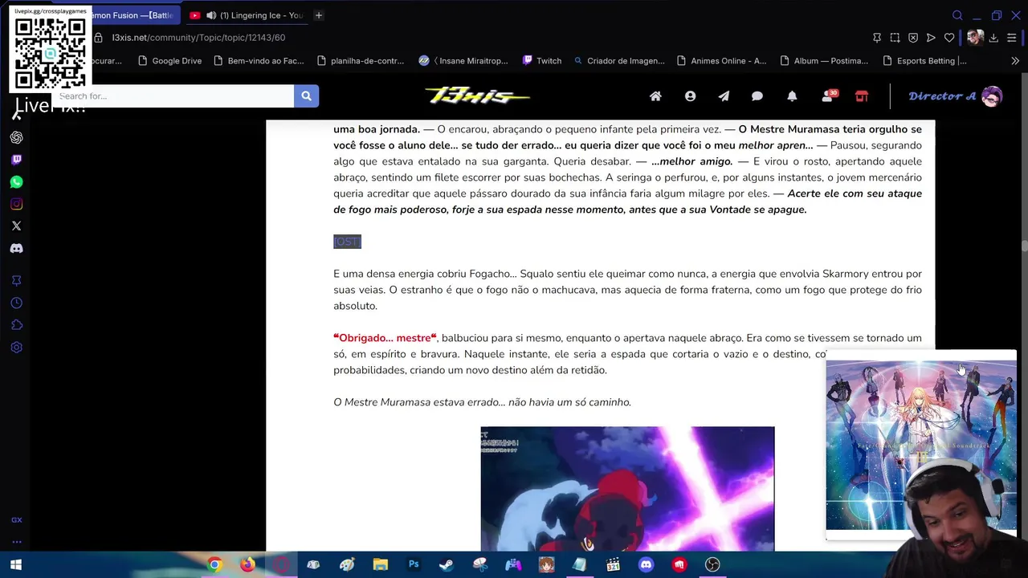Open the profile icon in site navbar
The height and width of the screenshot is (578, 1028).
[x=690, y=96]
